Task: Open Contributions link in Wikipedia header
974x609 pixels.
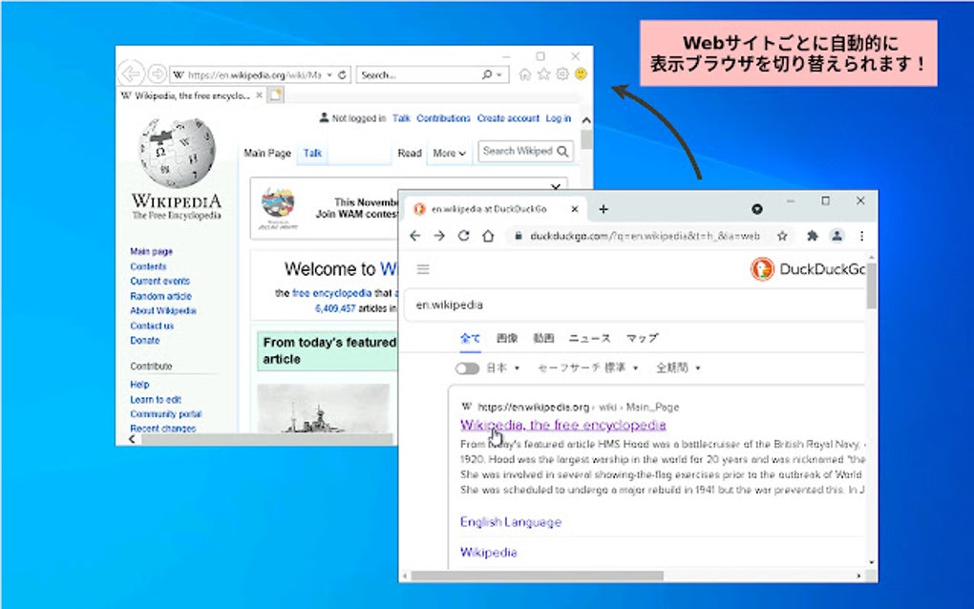Action: (x=443, y=118)
